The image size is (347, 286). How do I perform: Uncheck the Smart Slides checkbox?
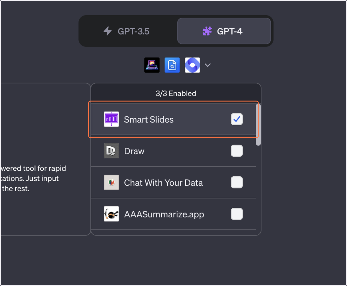pyautogui.click(x=237, y=119)
